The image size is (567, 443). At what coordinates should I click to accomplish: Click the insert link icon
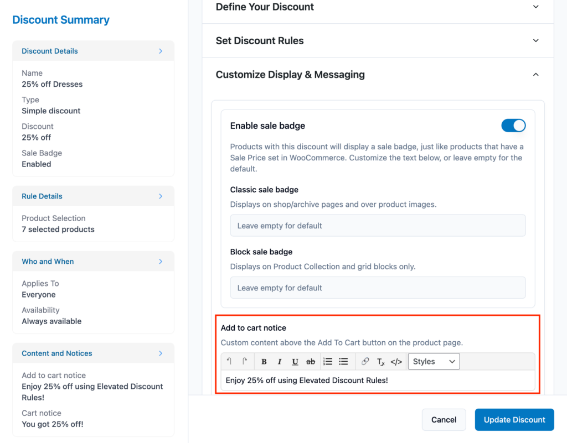tap(365, 361)
